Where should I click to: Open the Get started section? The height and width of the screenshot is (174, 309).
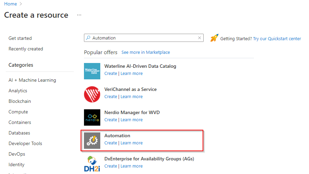coord(20,38)
